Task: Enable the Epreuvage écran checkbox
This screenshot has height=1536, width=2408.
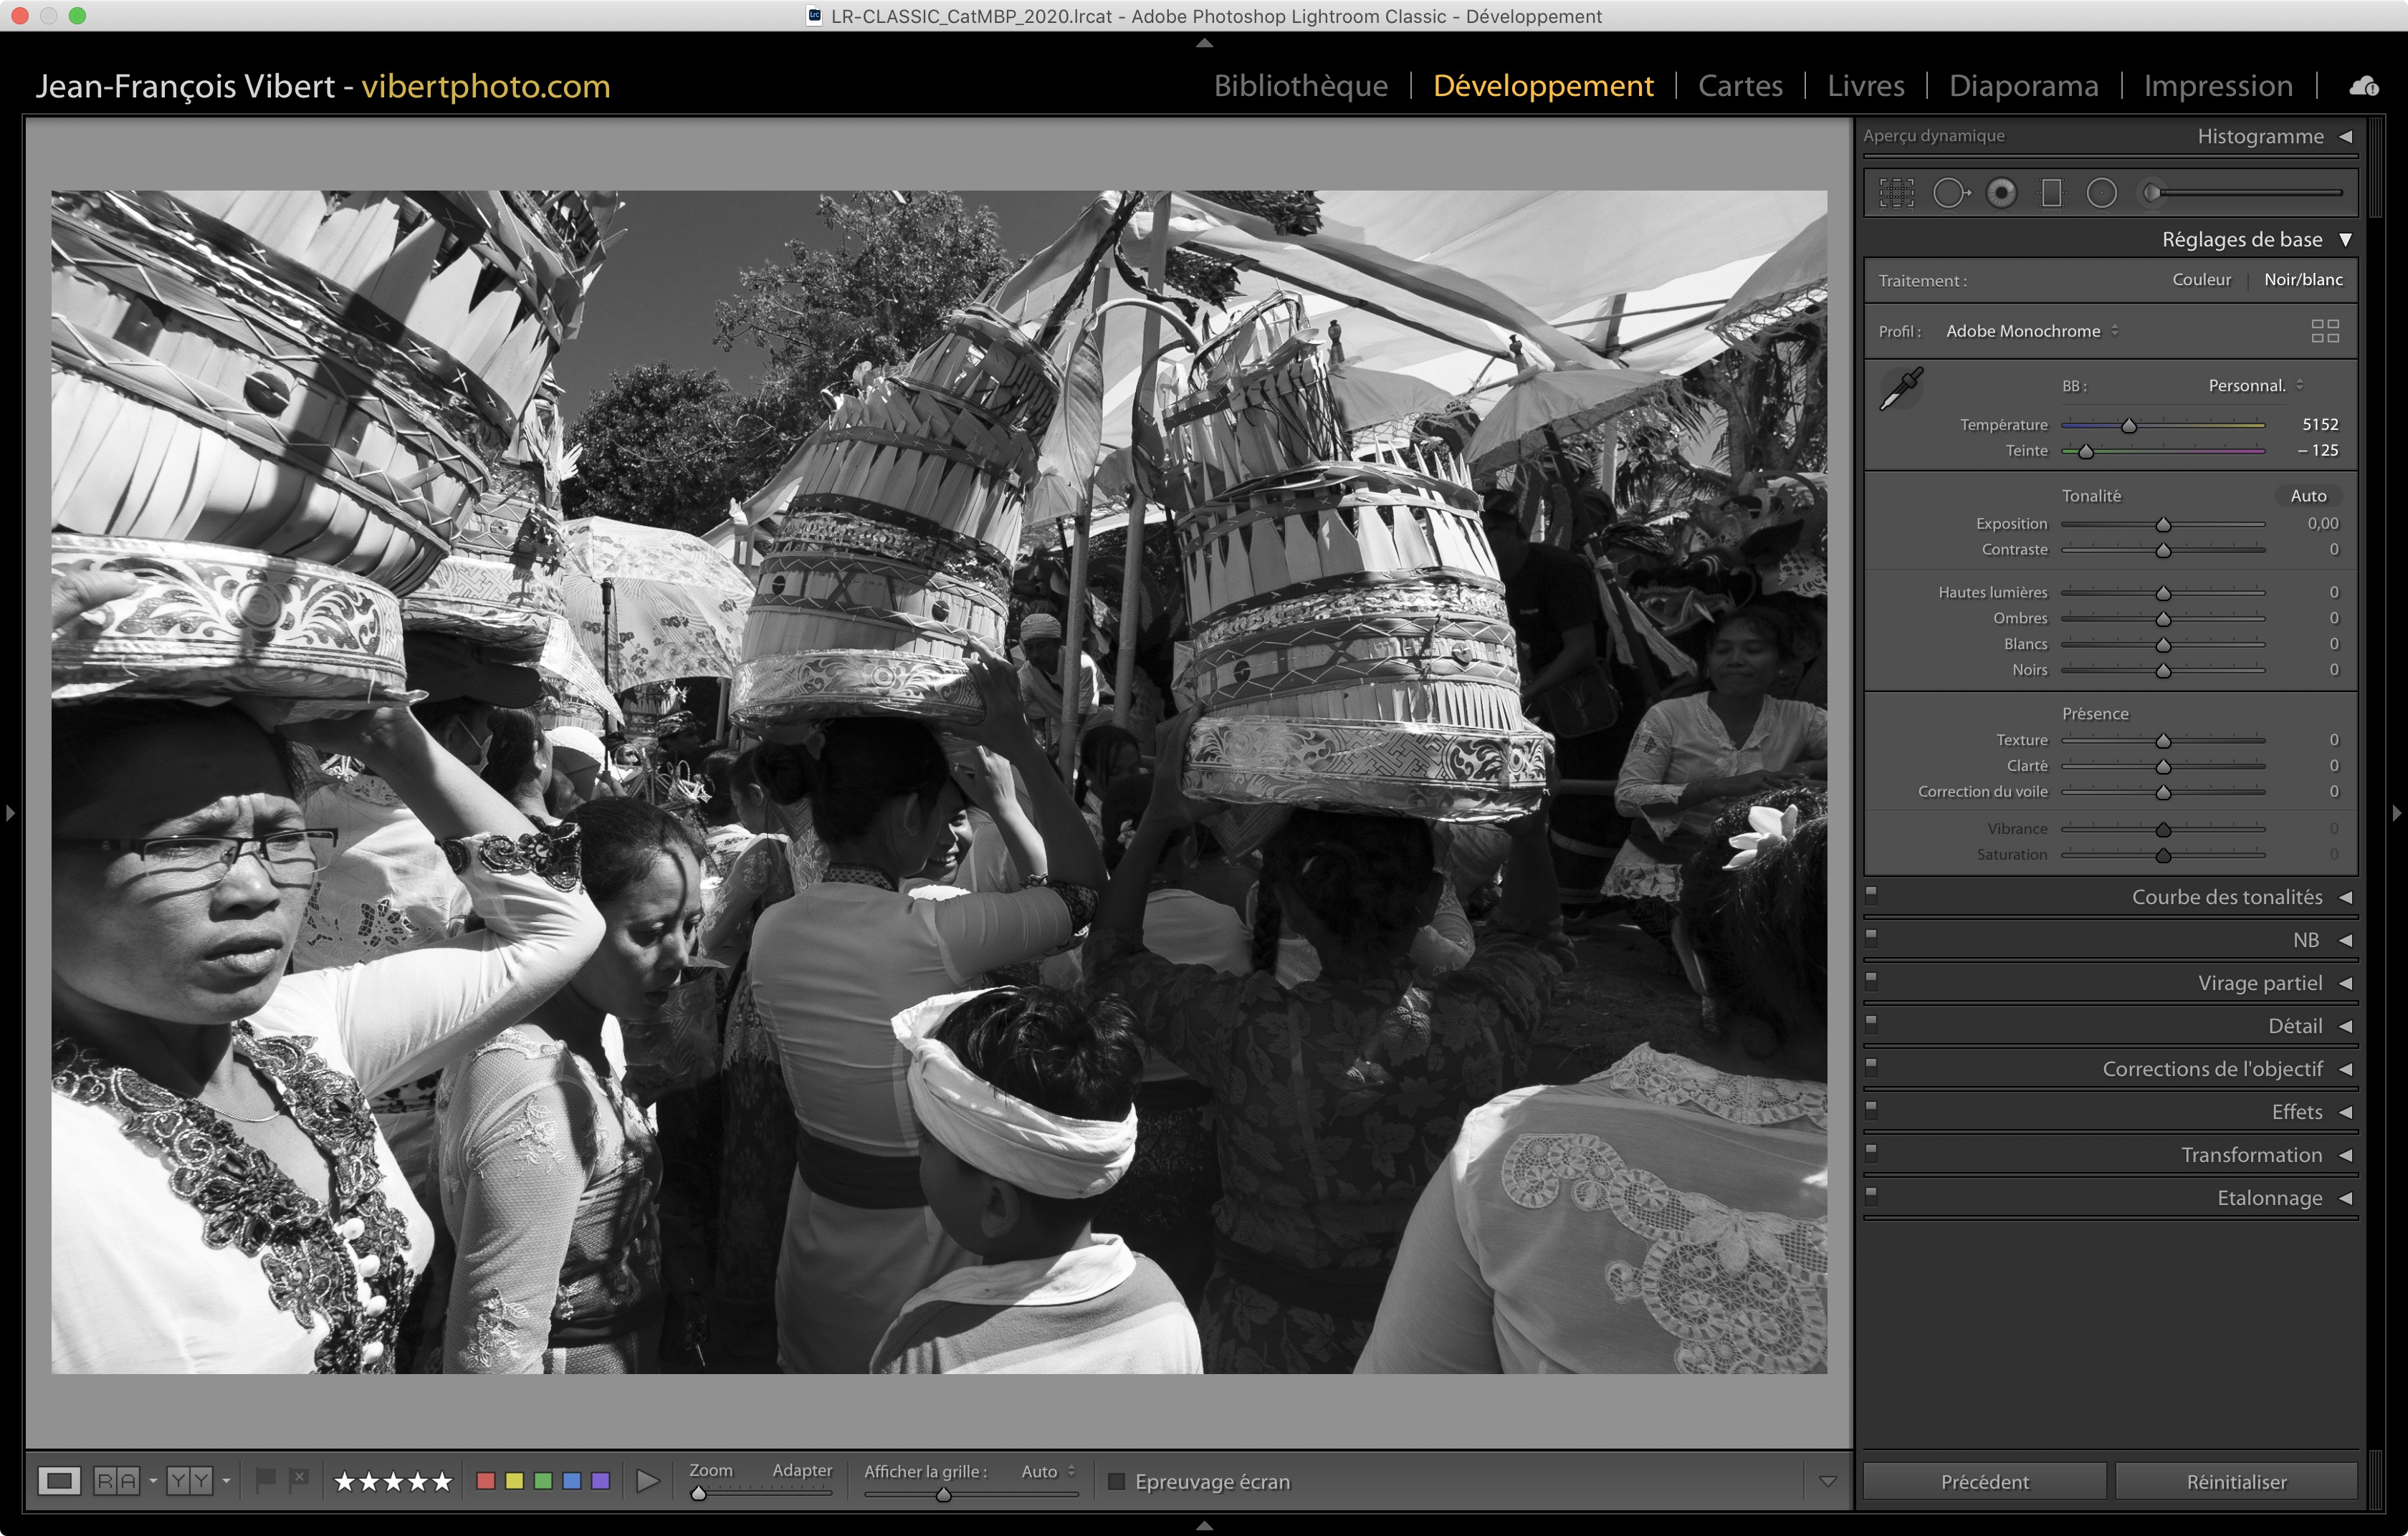Action: pos(1117,1481)
